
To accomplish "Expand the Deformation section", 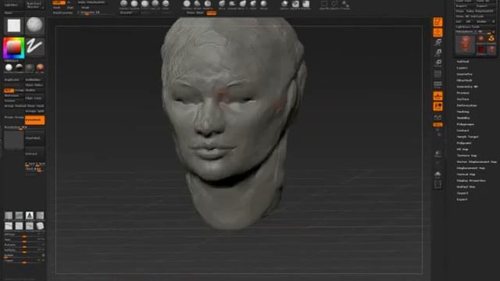I will (x=467, y=105).
